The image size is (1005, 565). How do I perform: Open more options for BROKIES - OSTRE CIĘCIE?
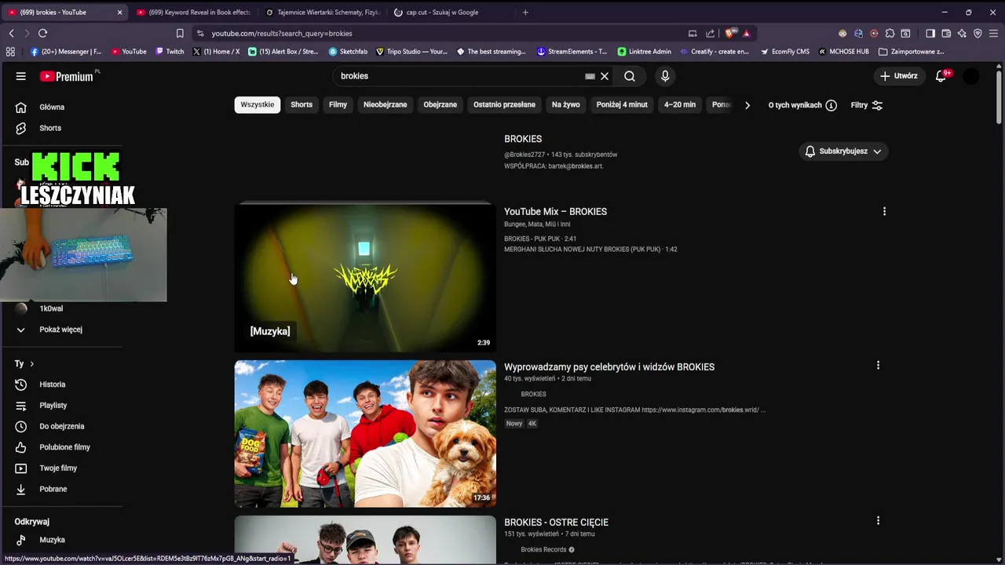[x=878, y=520]
